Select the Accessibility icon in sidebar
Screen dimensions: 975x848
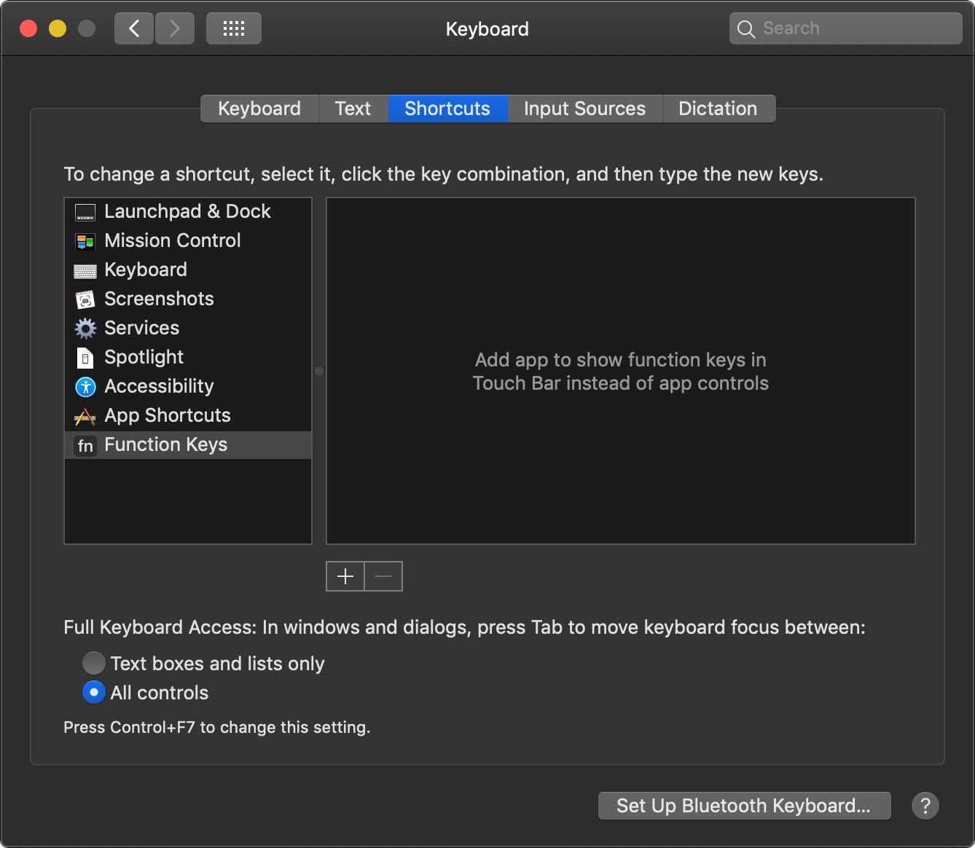[x=85, y=387]
